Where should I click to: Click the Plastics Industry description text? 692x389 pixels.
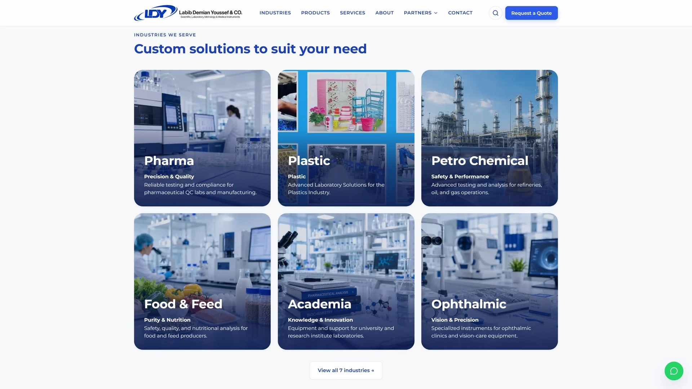coord(336,188)
